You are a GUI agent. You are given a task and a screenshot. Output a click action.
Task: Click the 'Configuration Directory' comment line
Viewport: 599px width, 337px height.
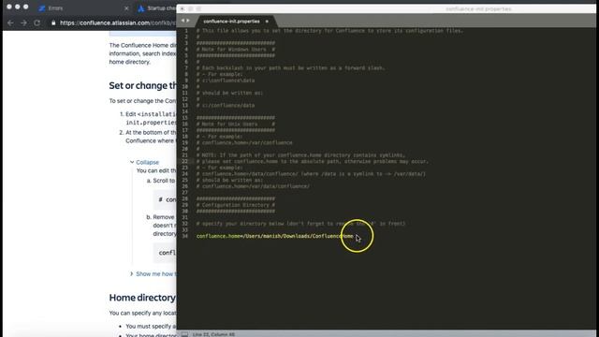coord(236,205)
